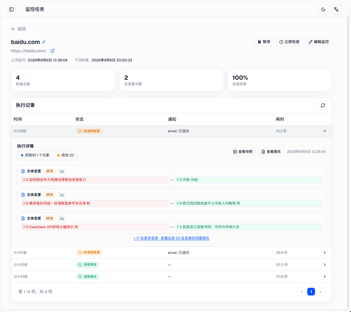This screenshot has width=351, height=312.
Task: Refresh the 执行记录 list
Action: (323, 105)
